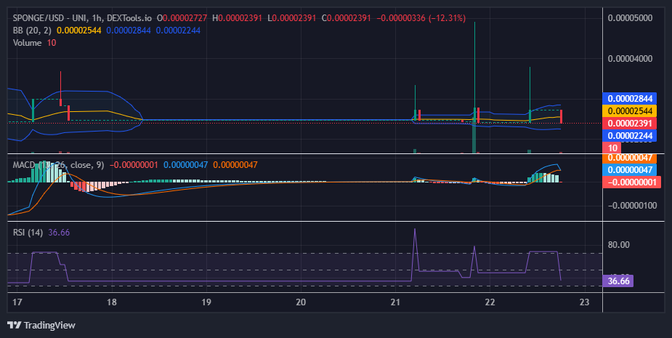Click the BB upper value 0.00002844 in legend
The image size is (672, 338).
click(129, 31)
